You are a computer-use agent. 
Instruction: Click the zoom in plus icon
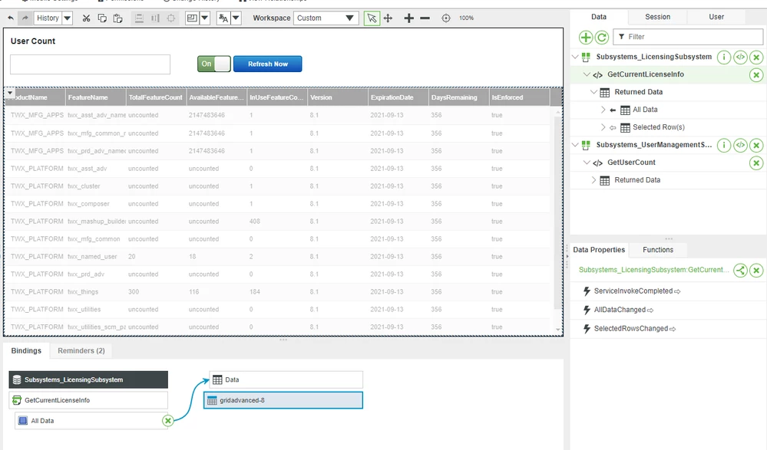408,18
